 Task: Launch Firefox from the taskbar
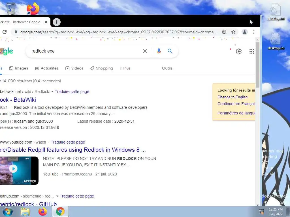pyautogui.click(x=43, y=211)
